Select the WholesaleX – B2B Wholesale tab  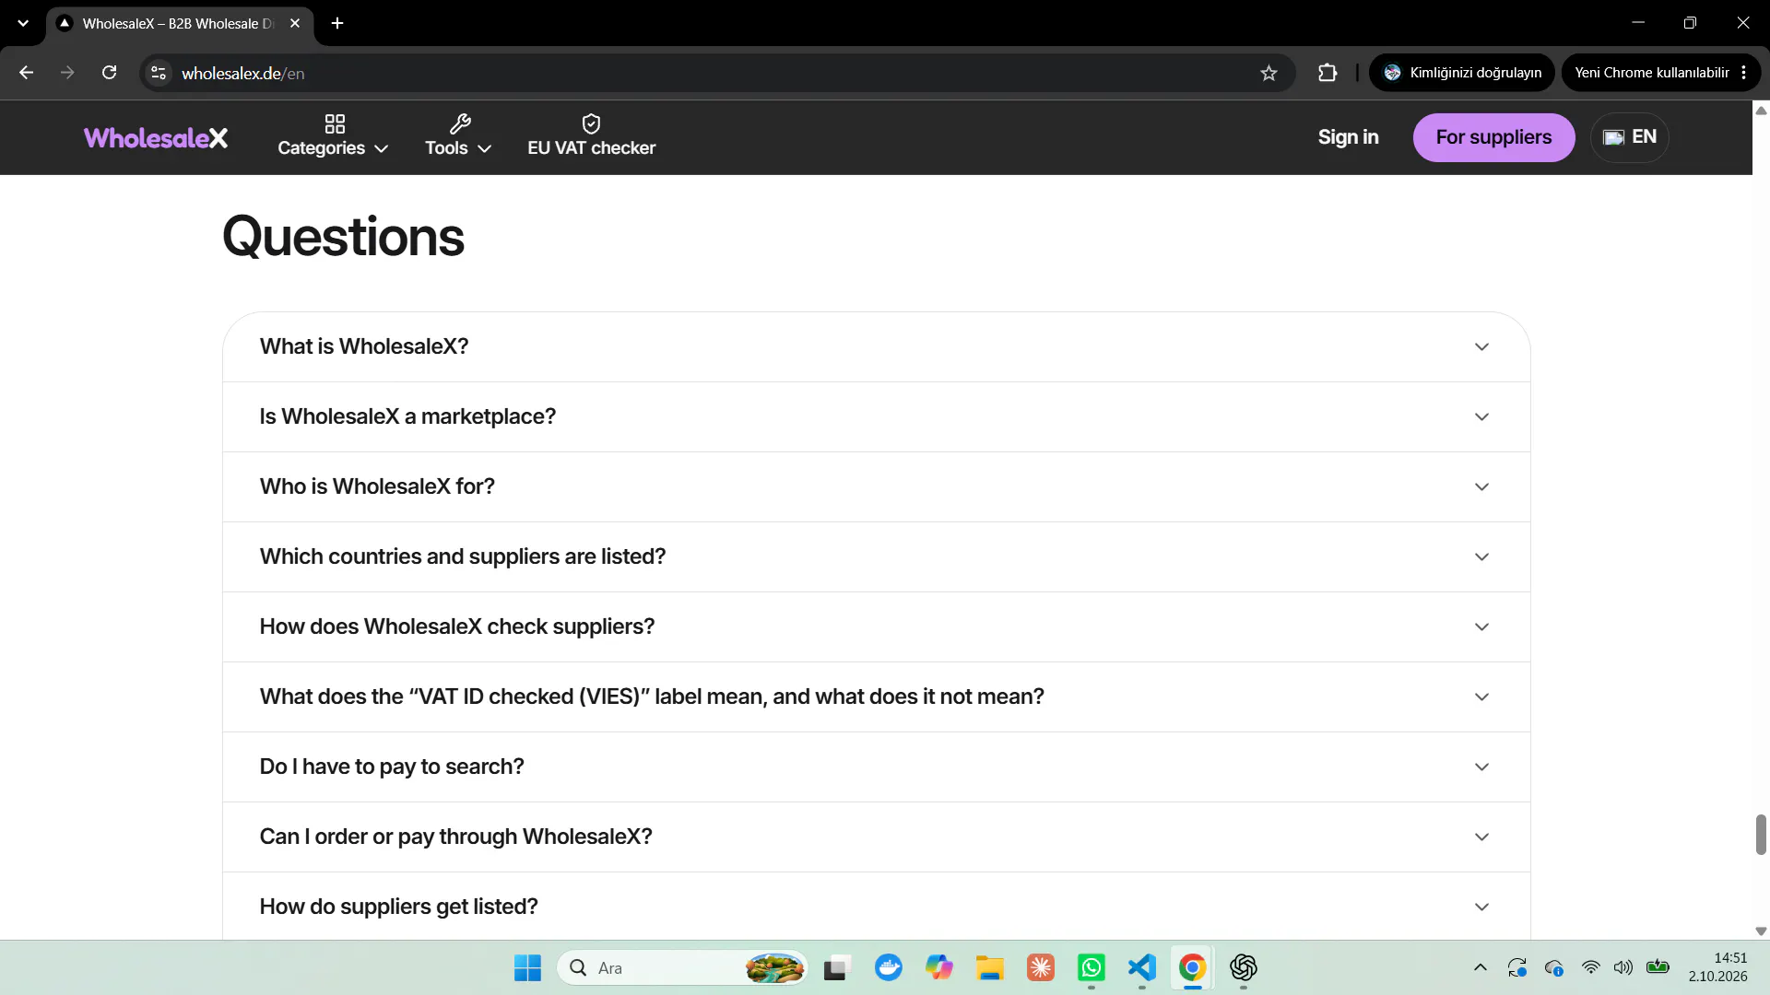click(179, 23)
